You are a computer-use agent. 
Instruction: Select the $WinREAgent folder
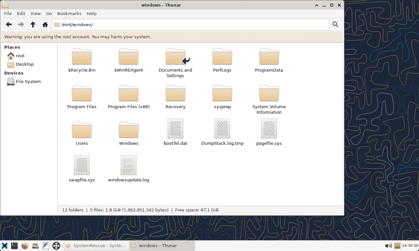coord(129,60)
